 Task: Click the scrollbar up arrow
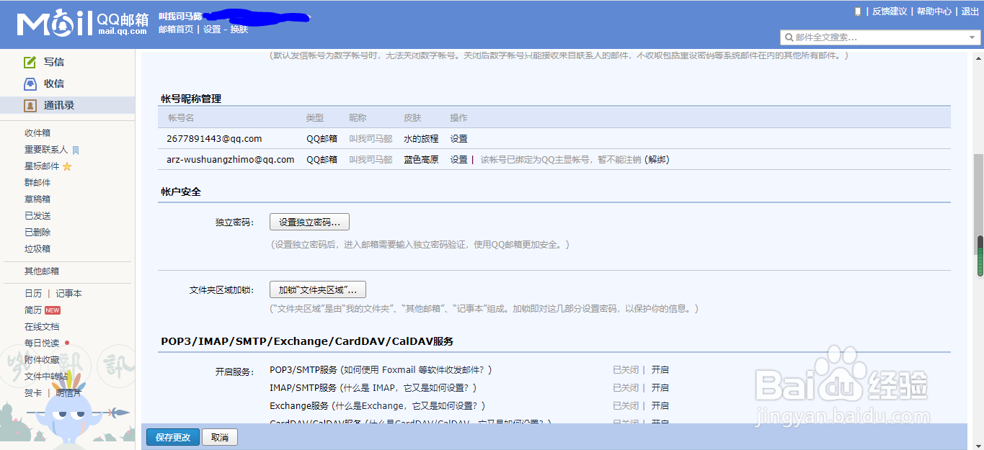pyautogui.click(x=979, y=57)
